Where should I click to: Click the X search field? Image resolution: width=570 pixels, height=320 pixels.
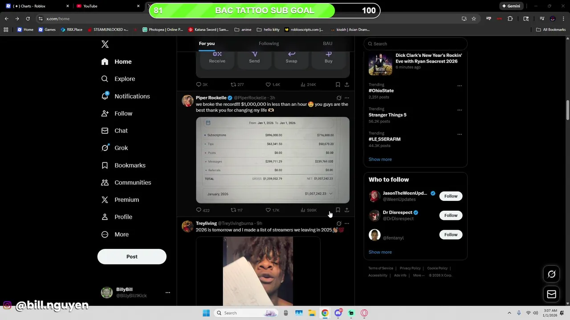415,44
